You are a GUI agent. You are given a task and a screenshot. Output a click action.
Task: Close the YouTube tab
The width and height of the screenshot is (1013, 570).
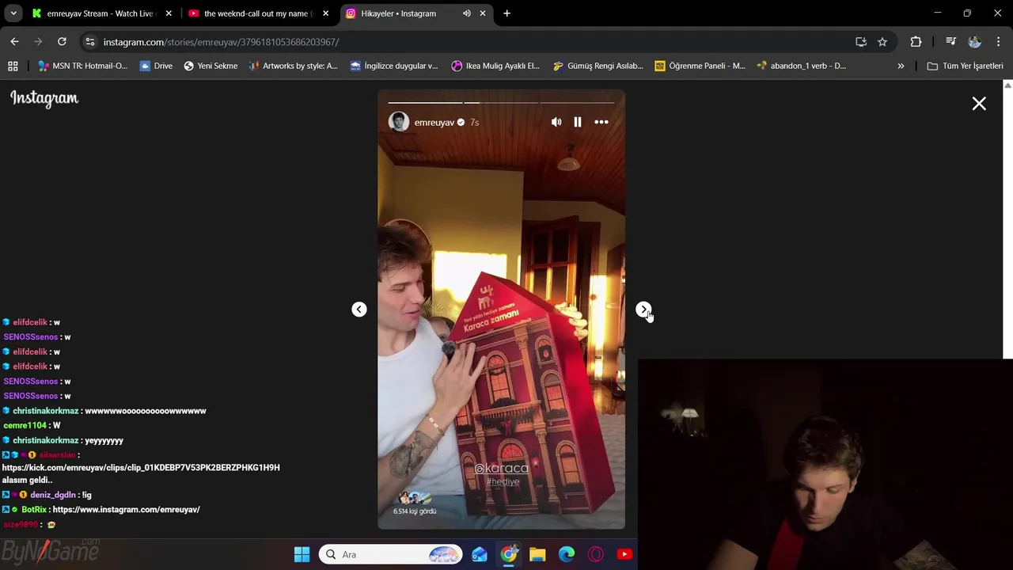point(325,13)
